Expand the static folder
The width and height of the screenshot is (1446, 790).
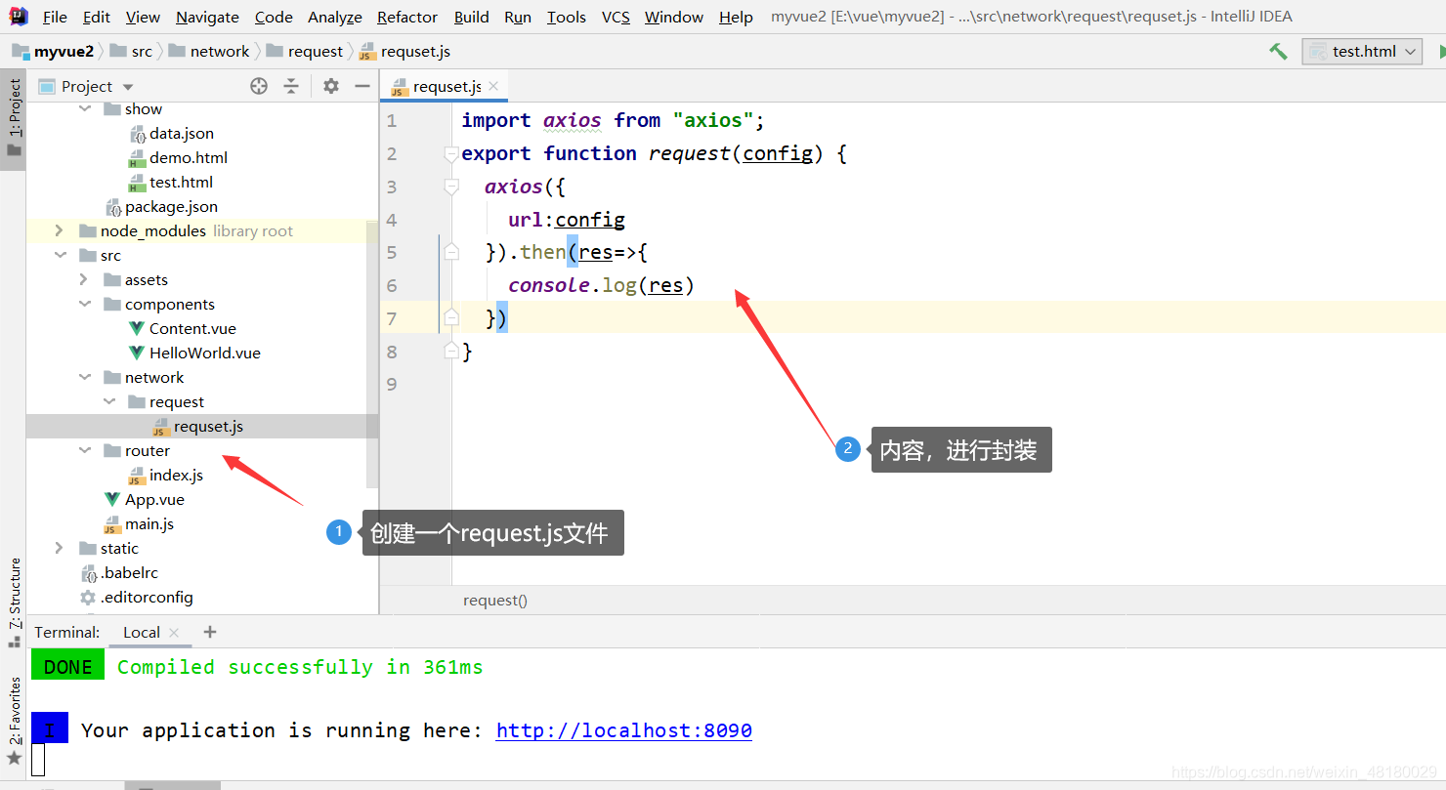pyautogui.click(x=60, y=548)
